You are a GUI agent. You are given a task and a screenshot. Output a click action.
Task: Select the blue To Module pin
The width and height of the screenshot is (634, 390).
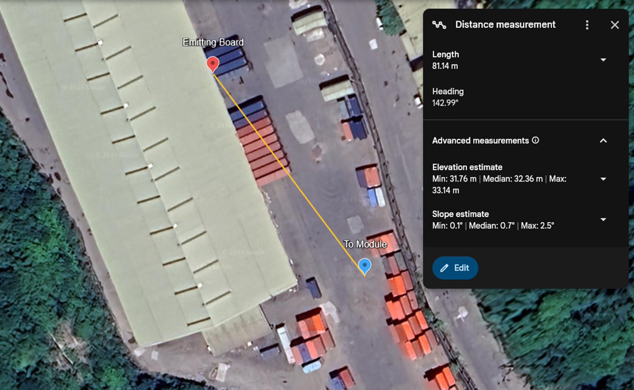coord(364,266)
